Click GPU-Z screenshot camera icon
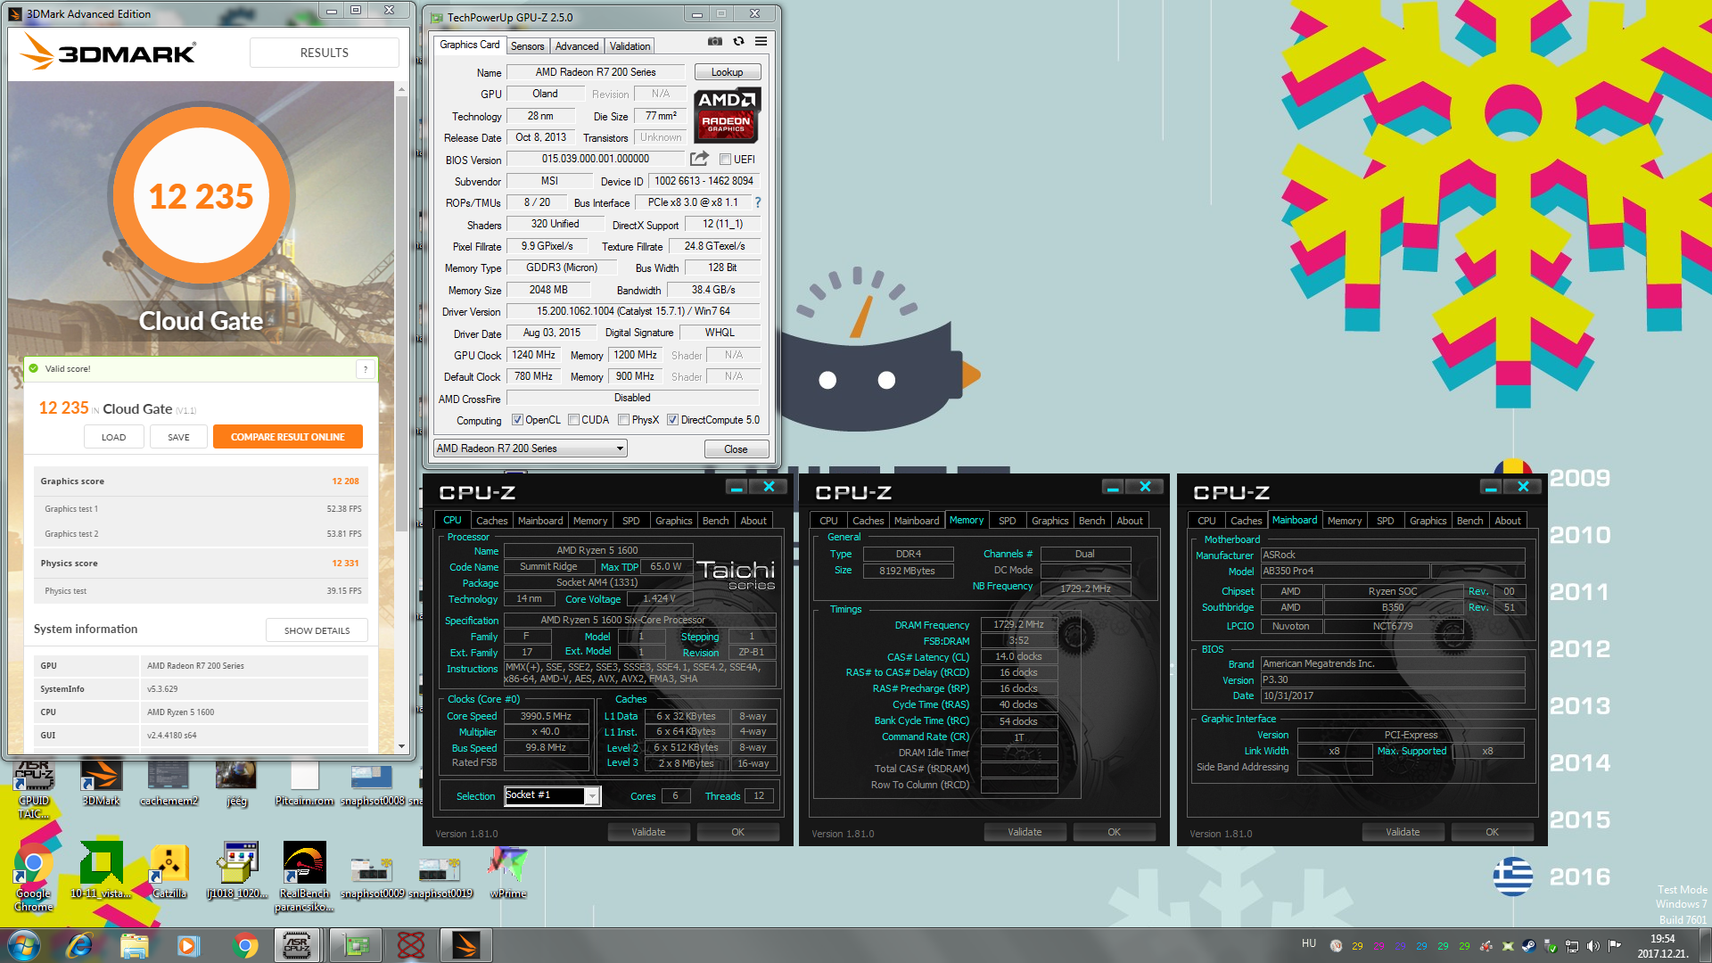 715,42
